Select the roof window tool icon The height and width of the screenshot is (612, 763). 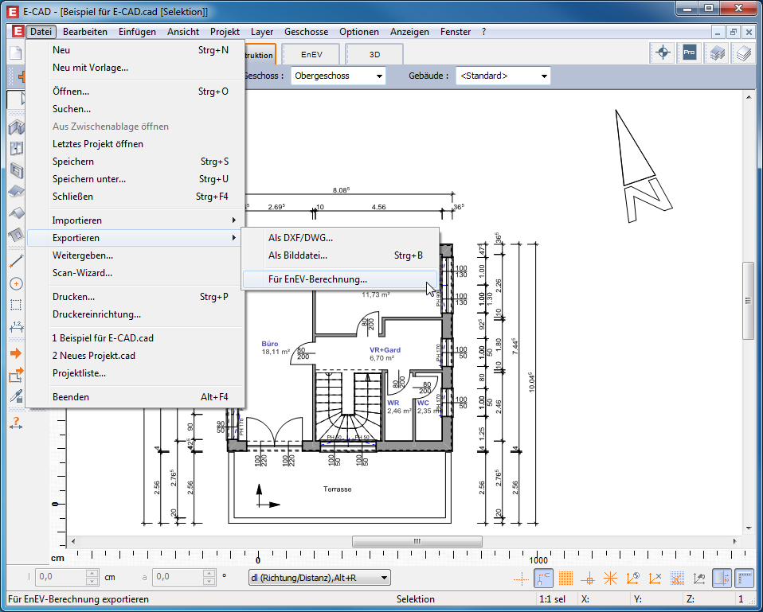[x=16, y=235]
